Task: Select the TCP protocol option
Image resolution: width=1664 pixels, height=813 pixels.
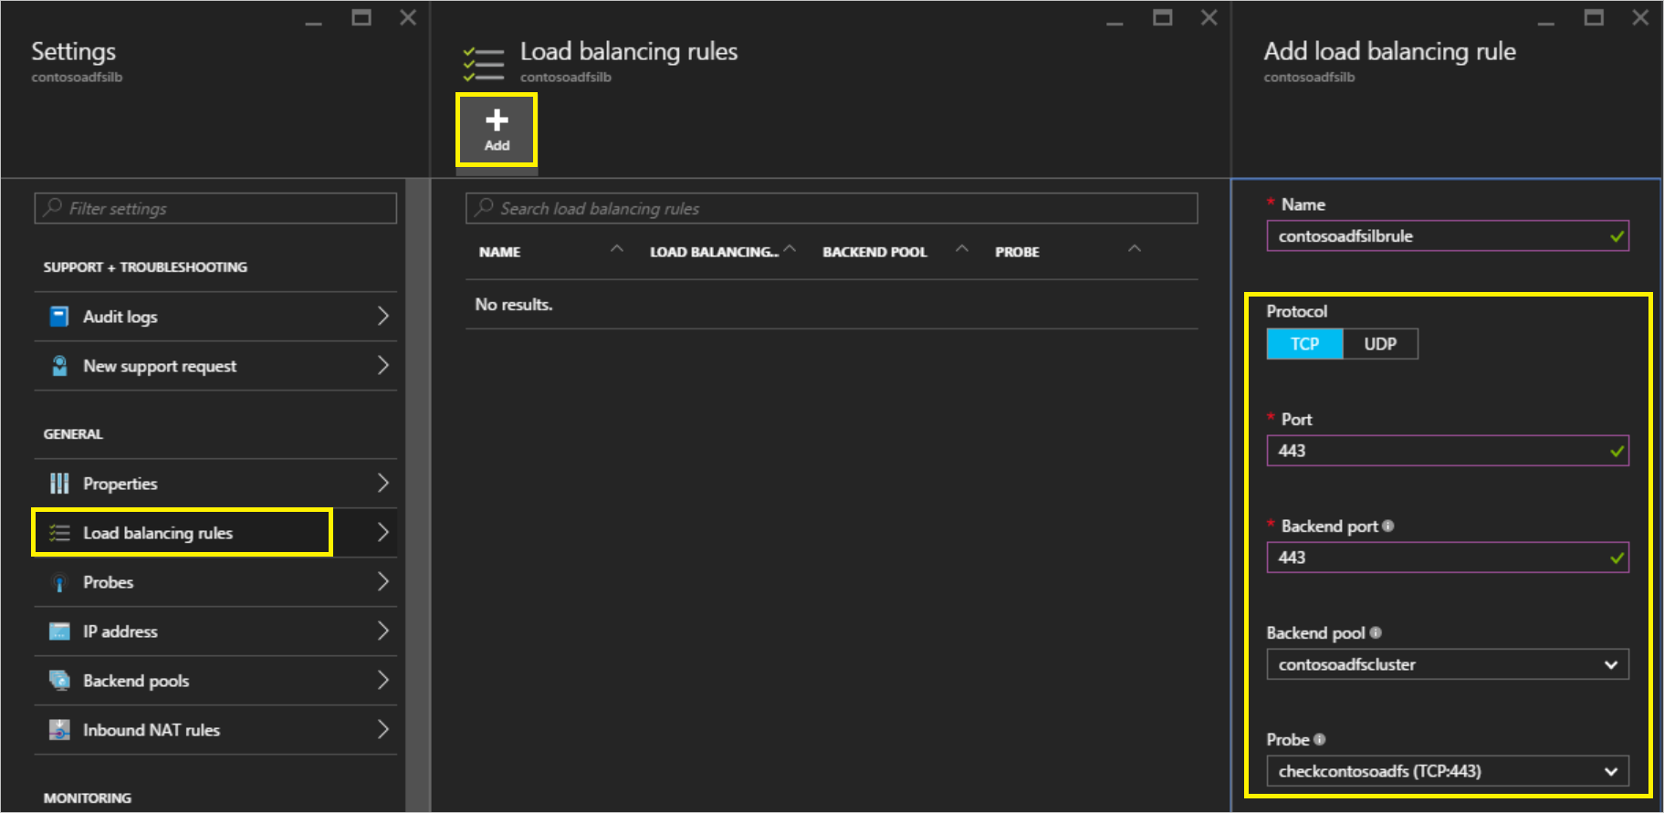Action: [1304, 344]
